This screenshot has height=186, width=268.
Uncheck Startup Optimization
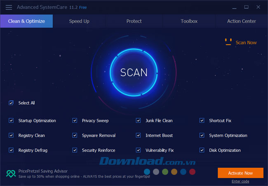point(11,120)
